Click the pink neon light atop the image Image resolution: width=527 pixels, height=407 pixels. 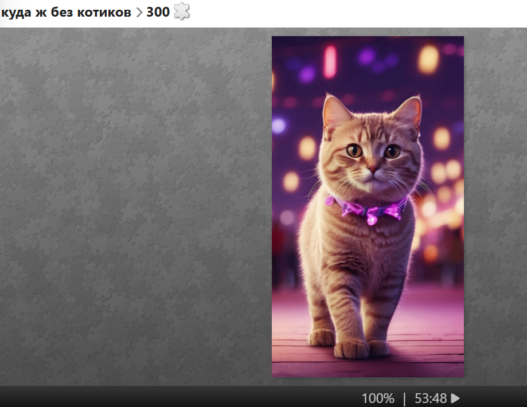pyautogui.click(x=330, y=61)
